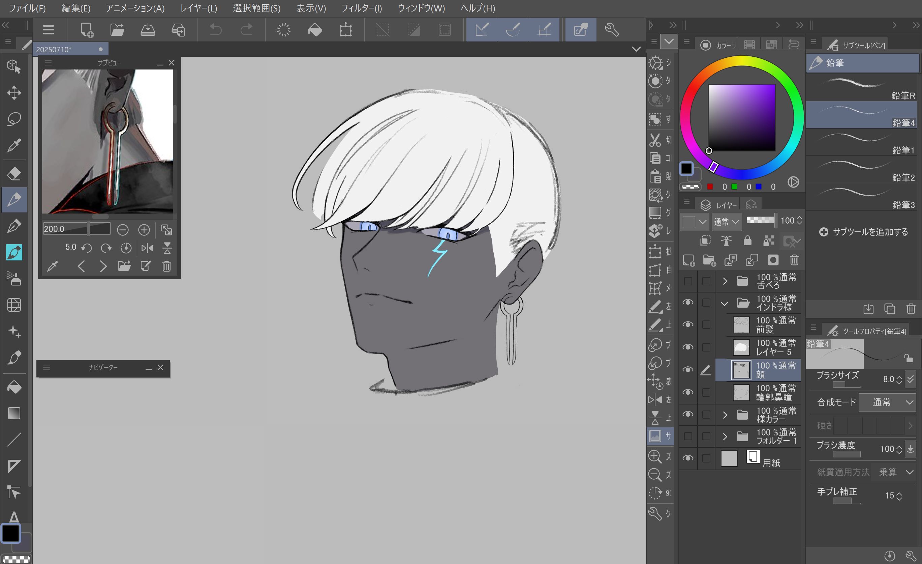Expand the 様カラー layer folder
922x564 pixels.
(725, 415)
